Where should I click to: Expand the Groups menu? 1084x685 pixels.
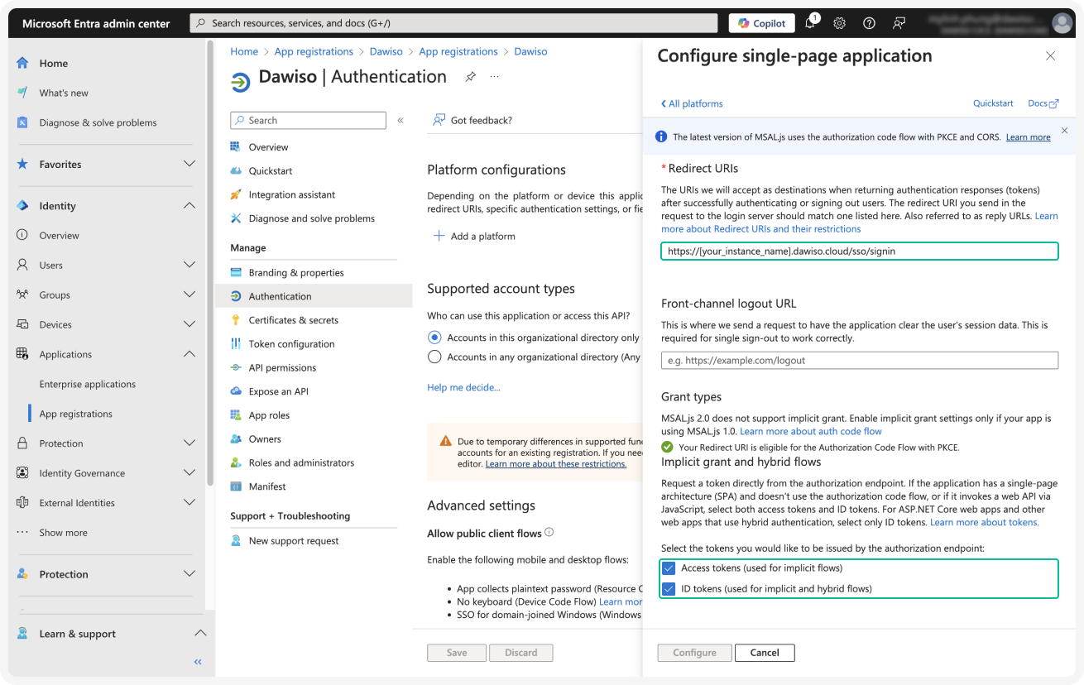[189, 295]
